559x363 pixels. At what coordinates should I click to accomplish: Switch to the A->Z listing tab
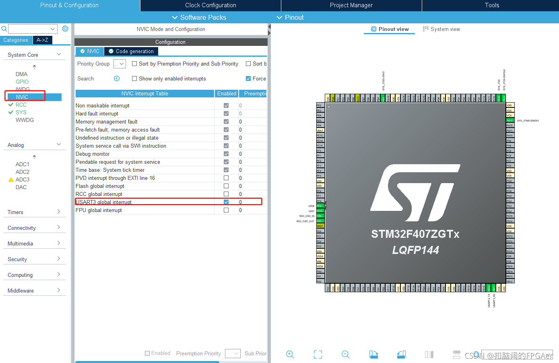point(42,40)
